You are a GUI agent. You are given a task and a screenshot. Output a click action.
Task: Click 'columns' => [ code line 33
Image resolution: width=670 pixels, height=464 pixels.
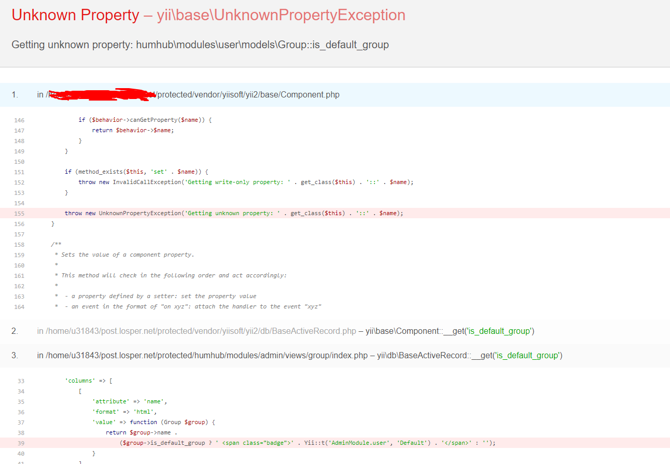click(89, 381)
